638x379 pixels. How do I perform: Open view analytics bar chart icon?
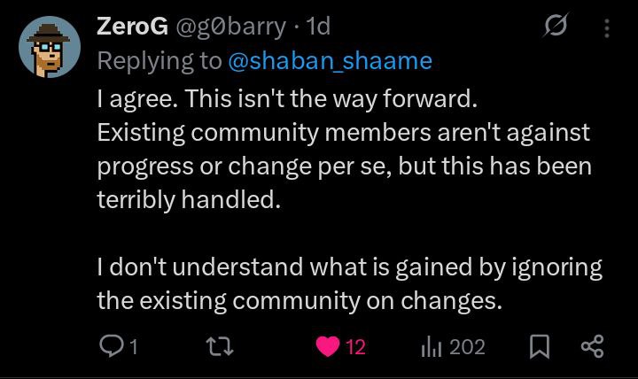tap(432, 347)
